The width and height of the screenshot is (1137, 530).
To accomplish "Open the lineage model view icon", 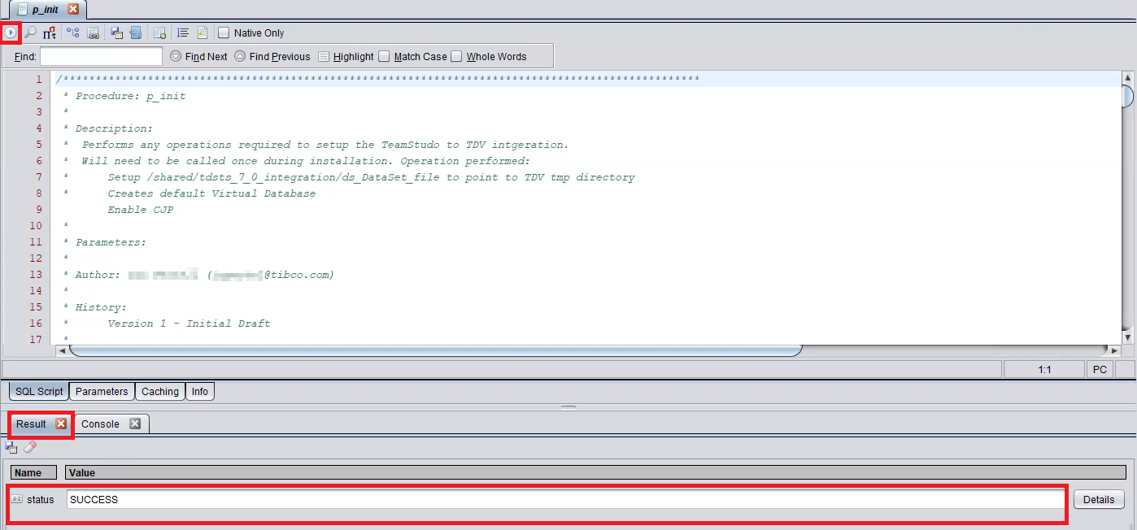I will 73,33.
